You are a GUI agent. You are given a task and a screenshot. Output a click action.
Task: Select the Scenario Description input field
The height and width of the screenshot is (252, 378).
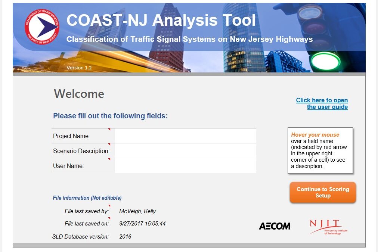click(185, 151)
